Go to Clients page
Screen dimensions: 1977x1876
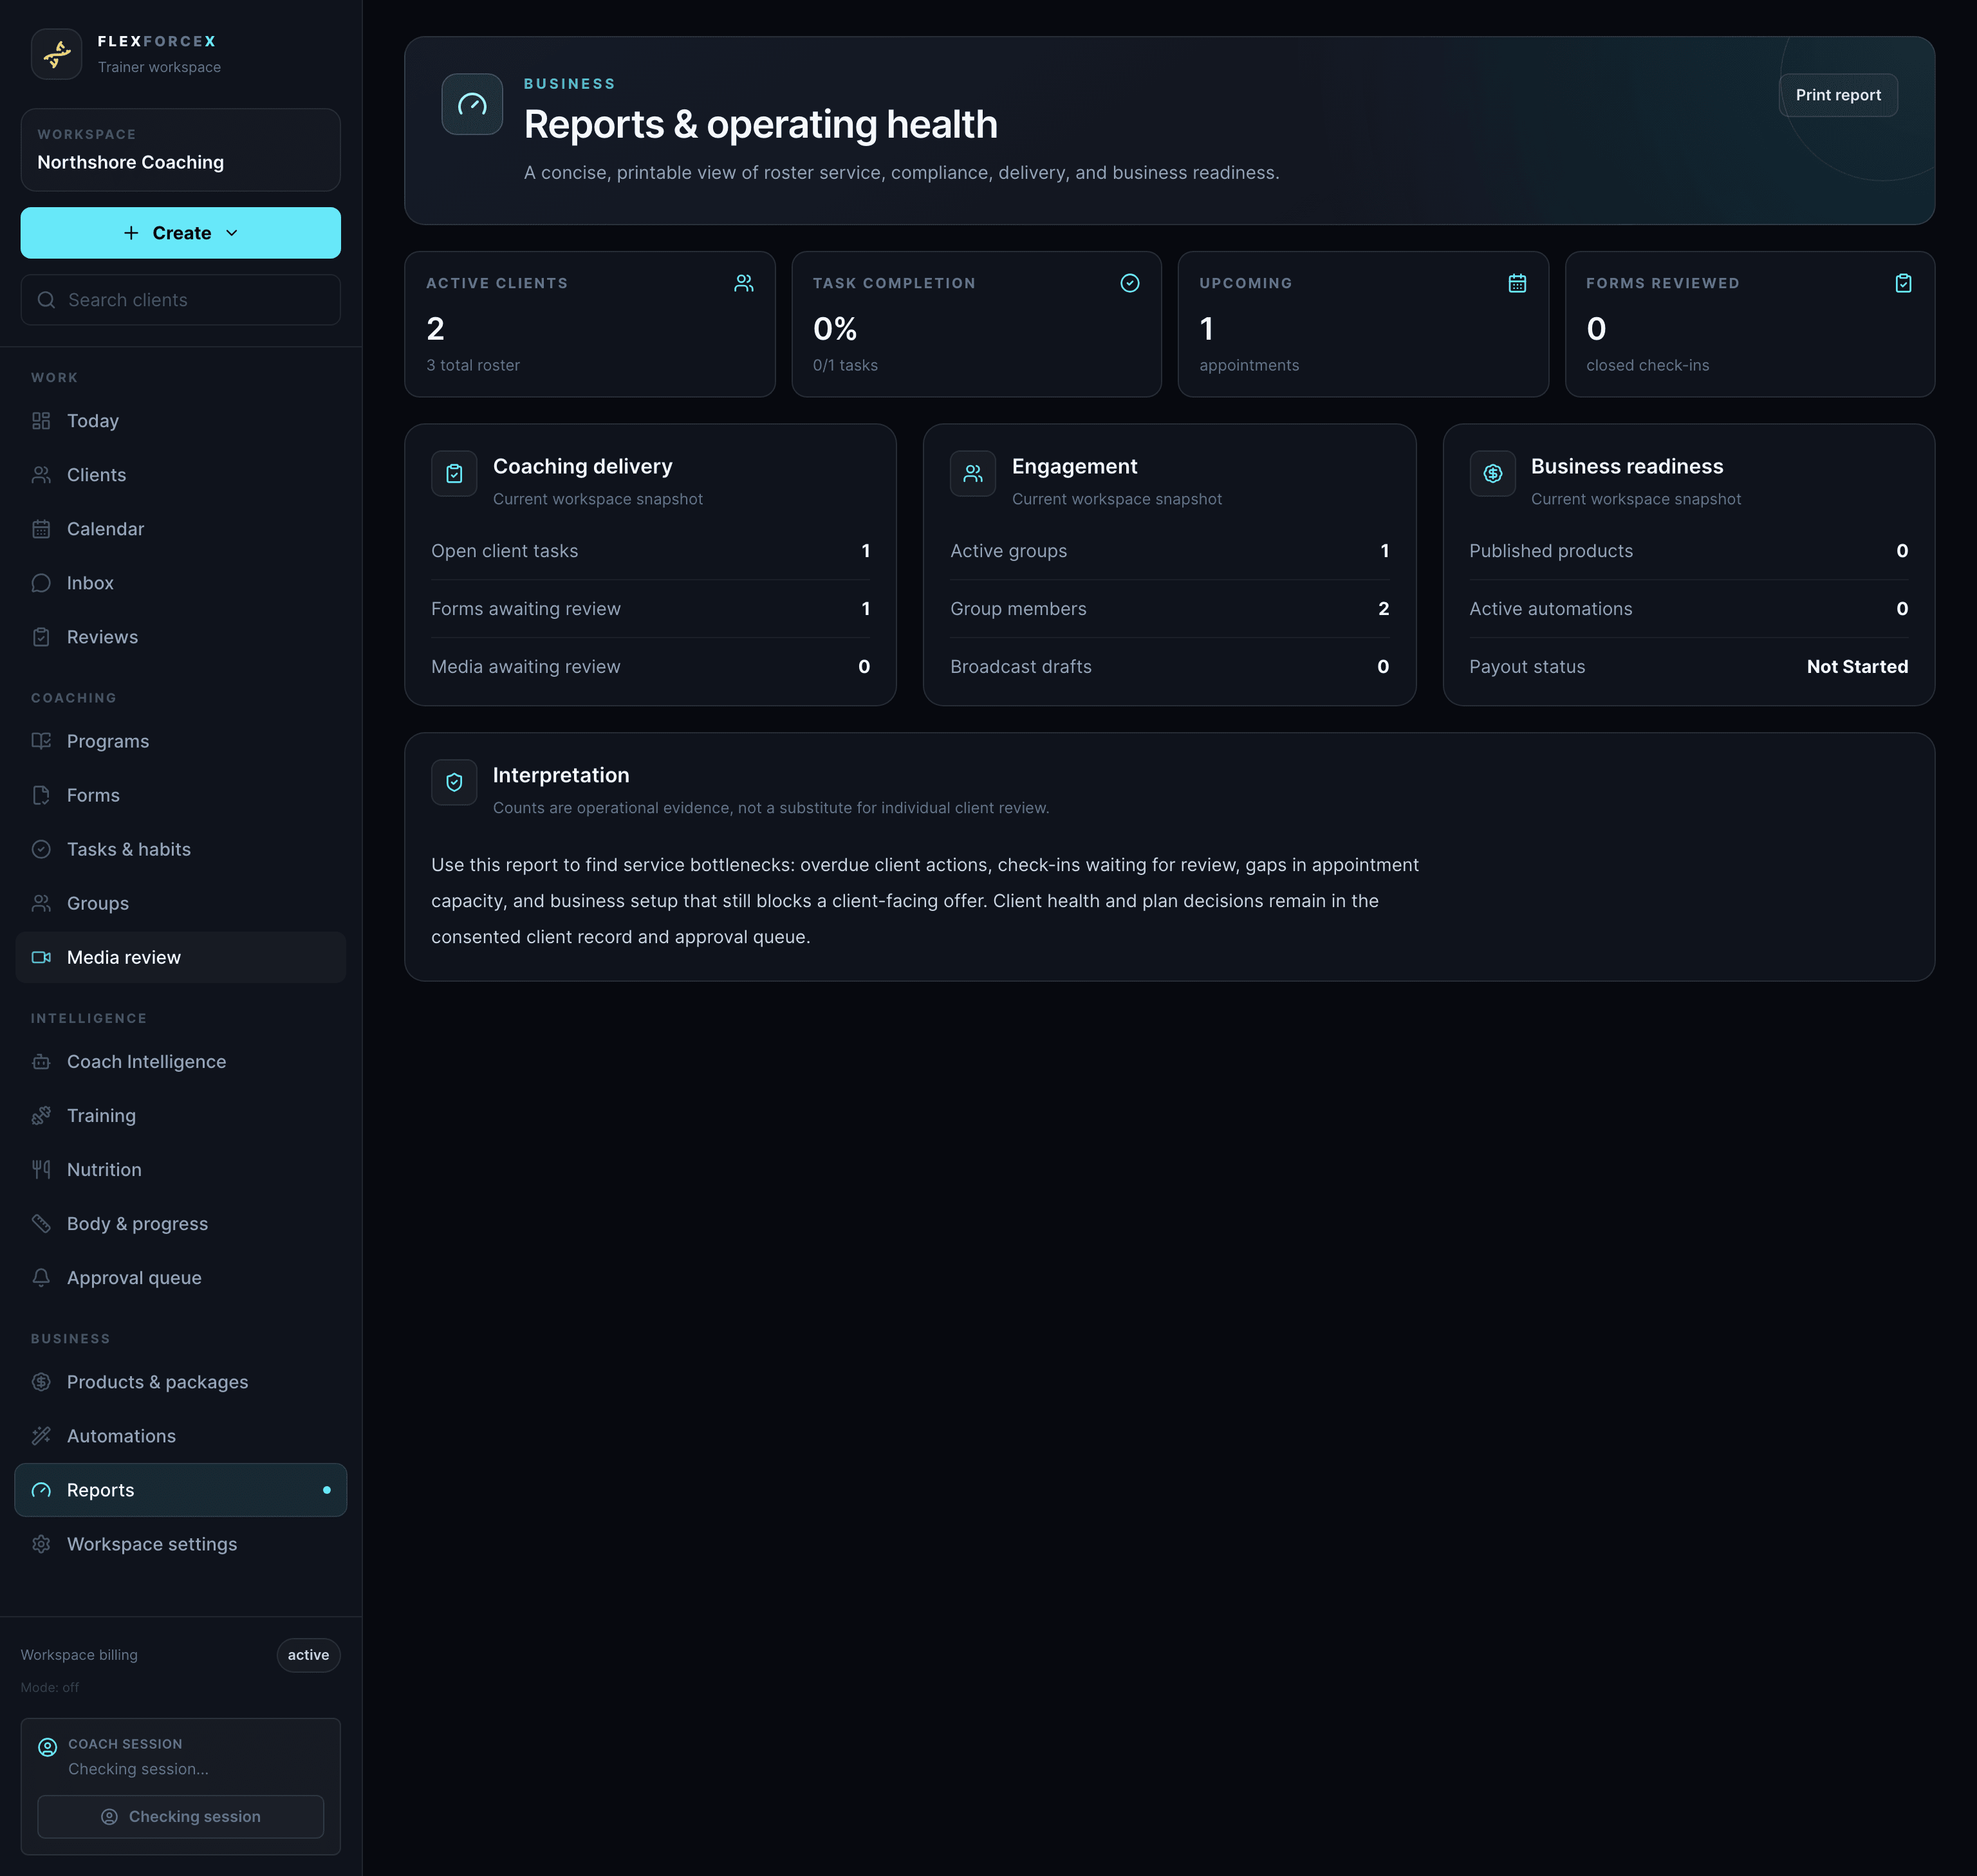180,475
